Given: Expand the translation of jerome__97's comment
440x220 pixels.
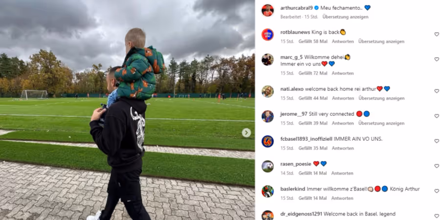Looking at the screenshot, I should [381, 123].
